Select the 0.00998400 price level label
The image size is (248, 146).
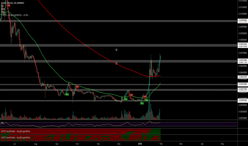(x=243, y=20)
